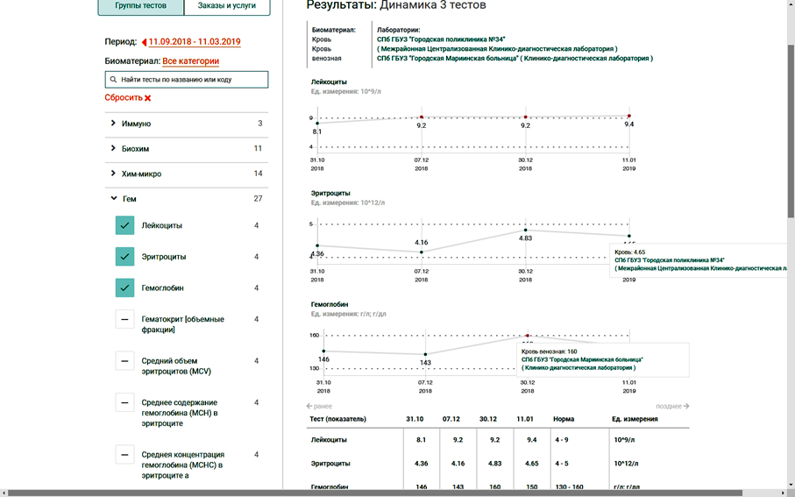This screenshot has height=497, width=795.
Task: Click the Лейкоциты row in results table
Action: [498, 440]
